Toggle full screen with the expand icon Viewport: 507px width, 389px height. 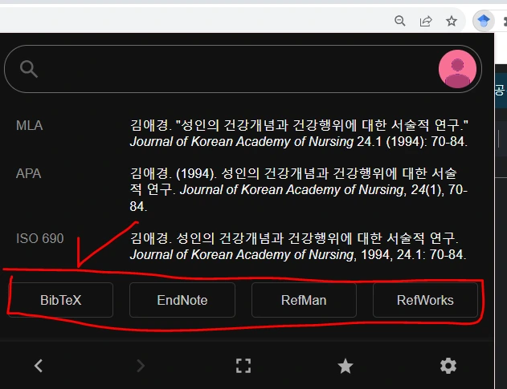point(243,366)
